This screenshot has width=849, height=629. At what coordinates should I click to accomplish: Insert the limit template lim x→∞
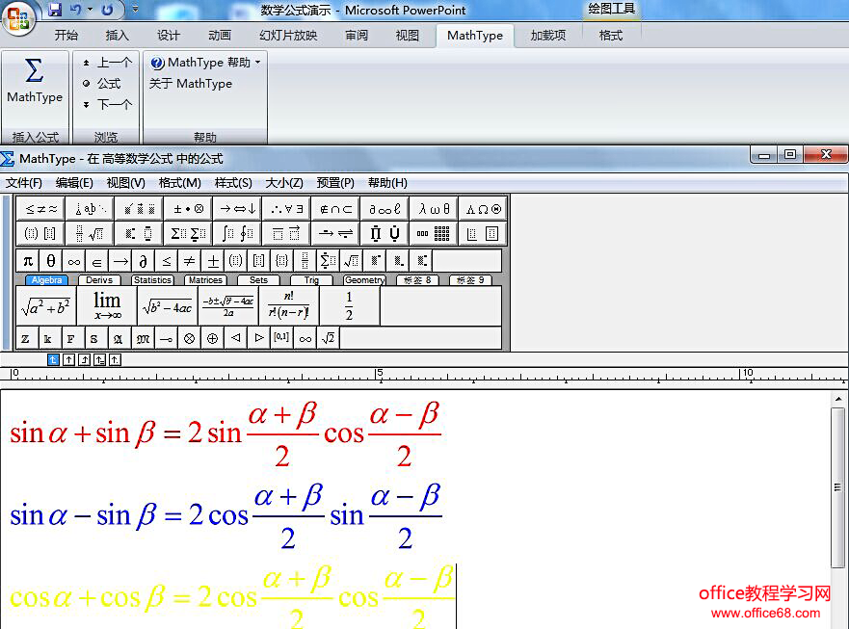pos(106,304)
